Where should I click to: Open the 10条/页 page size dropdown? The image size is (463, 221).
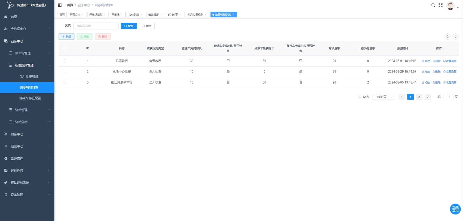coord(383,97)
